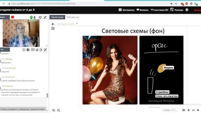Click slide title Световые схемы (фон)
The height and width of the screenshot is (113, 201).
[x=133, y=31]
